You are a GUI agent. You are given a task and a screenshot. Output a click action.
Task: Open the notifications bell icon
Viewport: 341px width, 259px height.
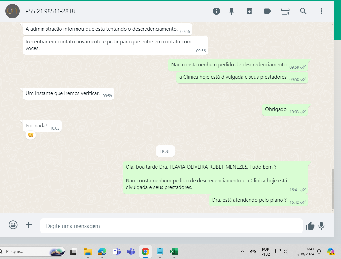click(319, 251)
